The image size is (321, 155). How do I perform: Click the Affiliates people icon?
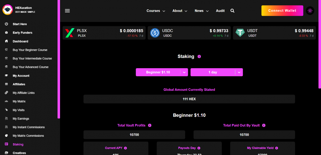tap(7, 84)
